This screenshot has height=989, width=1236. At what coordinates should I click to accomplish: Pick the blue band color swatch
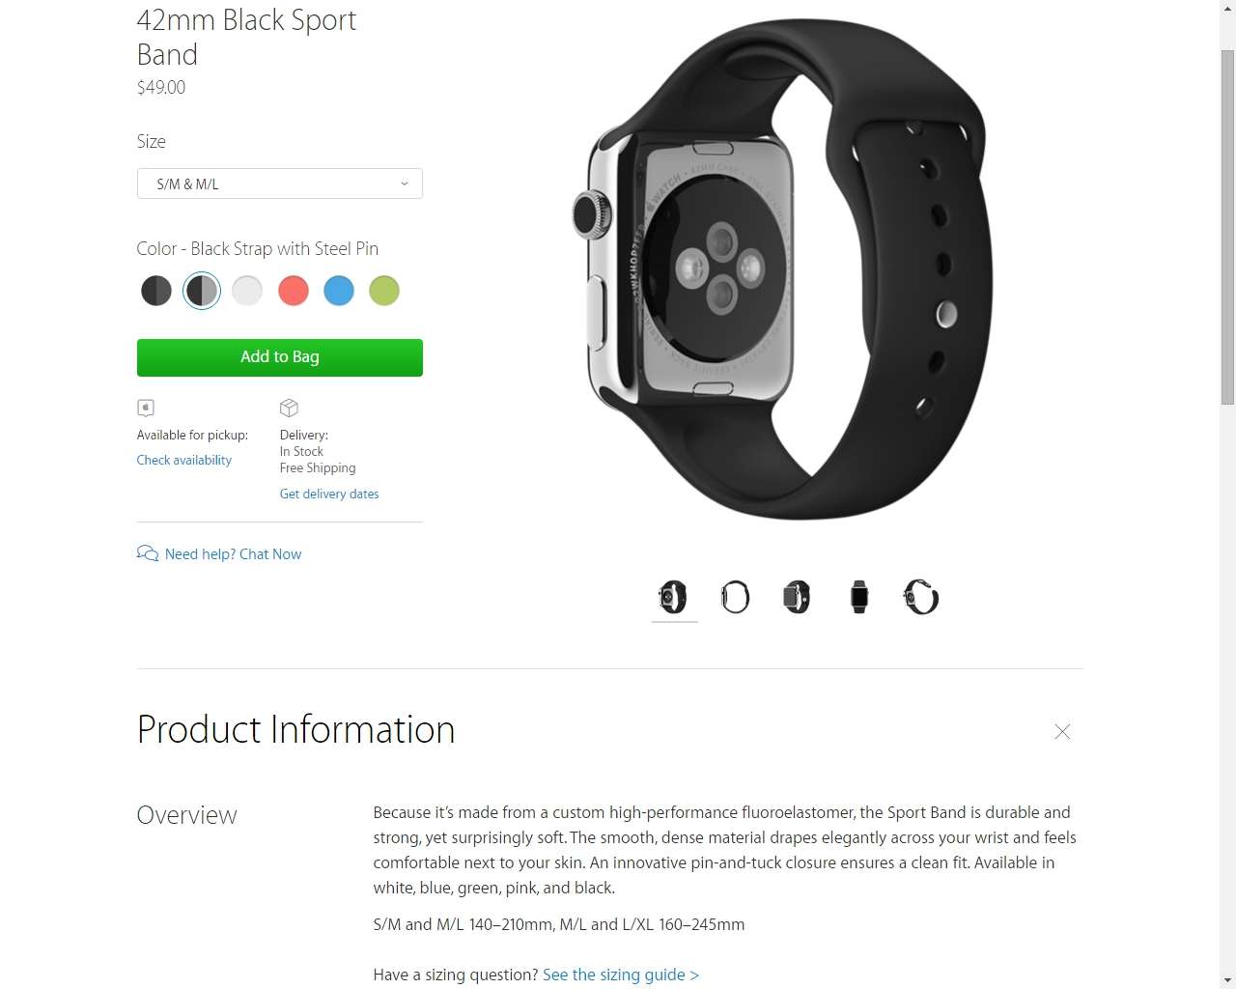339,291
